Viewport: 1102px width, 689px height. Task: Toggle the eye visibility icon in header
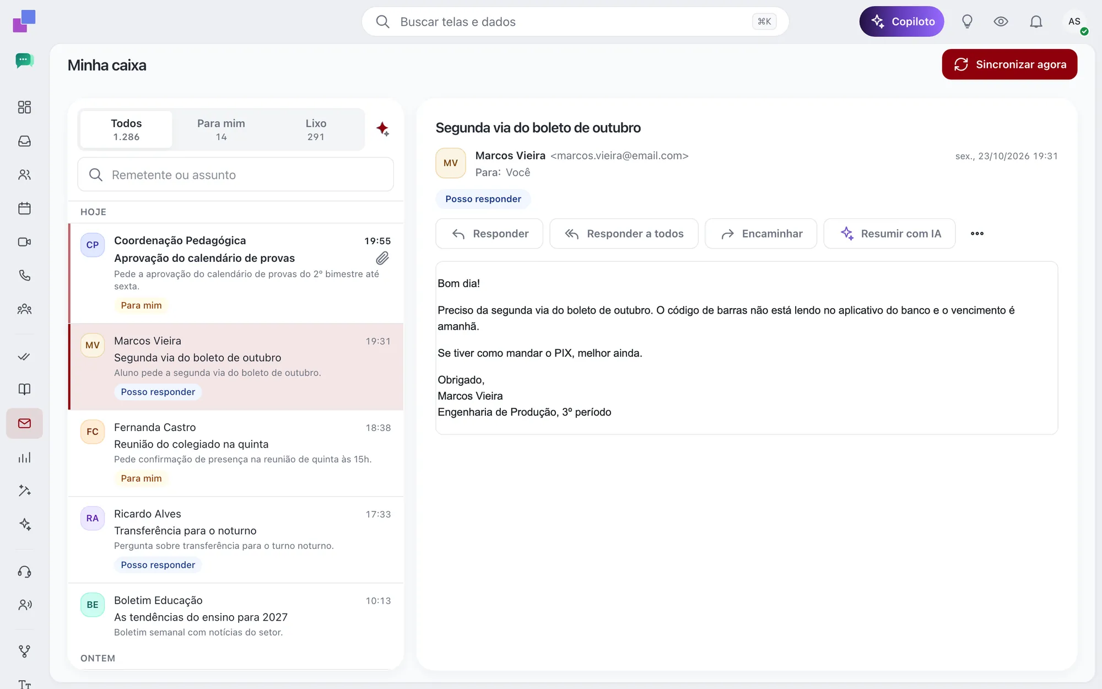click(1001, 21)
